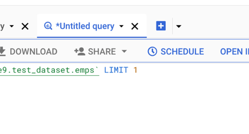This screenshot has height=134, width=249.
Task: Close the *Untitled query tab
Action: pos(135,26)
